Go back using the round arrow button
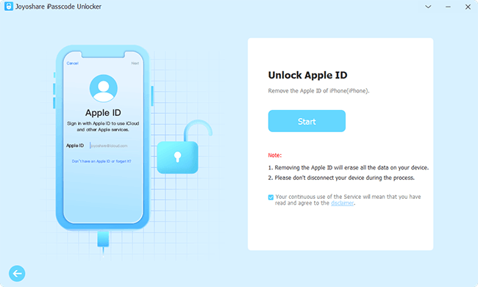478x287 pixels. (x=17, y=273)
